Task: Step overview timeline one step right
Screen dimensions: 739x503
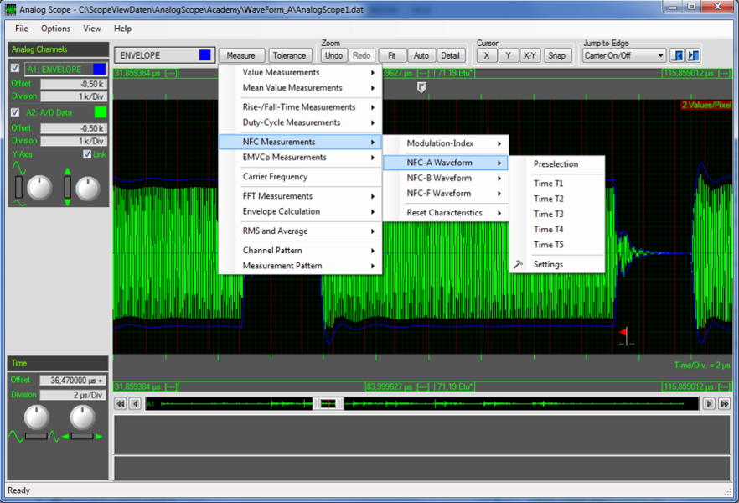Action: point(709,403)
